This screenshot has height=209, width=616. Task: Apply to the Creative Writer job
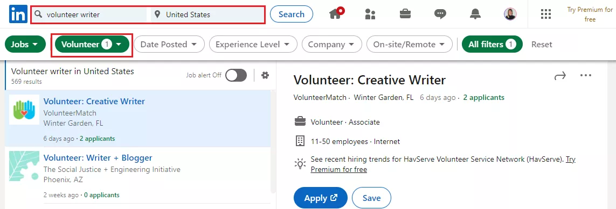(321, 198)
